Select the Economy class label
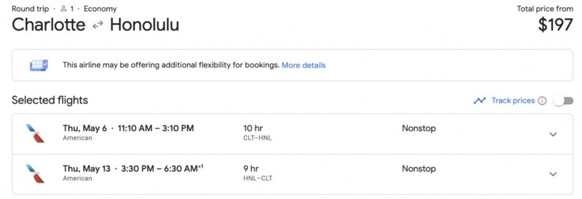 [100, 9]
